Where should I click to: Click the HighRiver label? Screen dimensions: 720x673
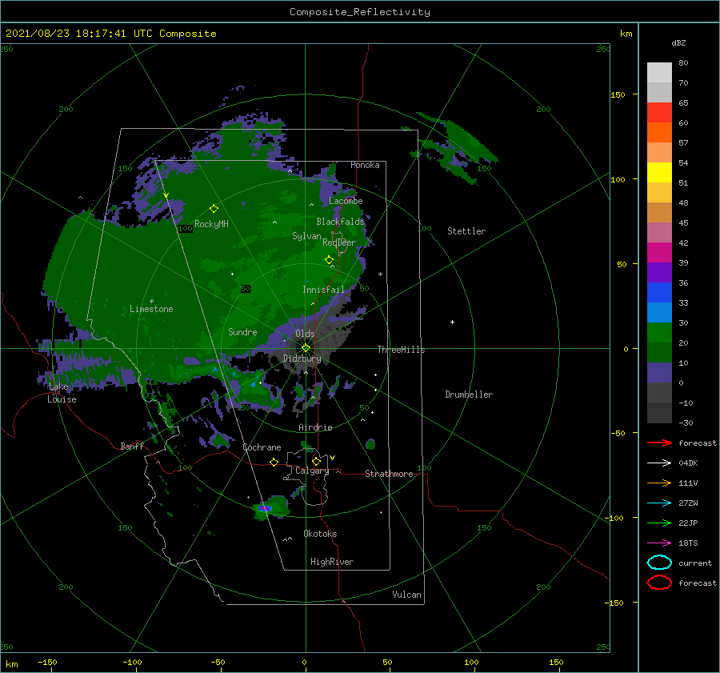(332, 562)
